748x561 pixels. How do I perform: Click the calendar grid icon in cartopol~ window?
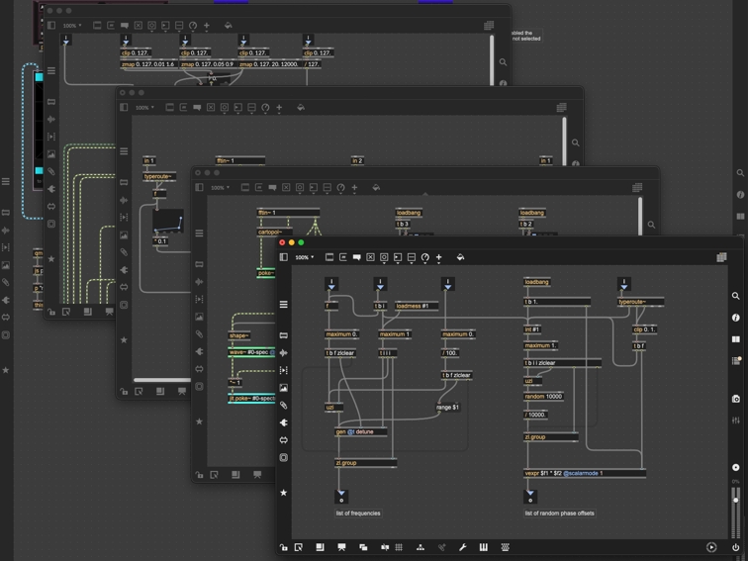click(x=637, y=187)
